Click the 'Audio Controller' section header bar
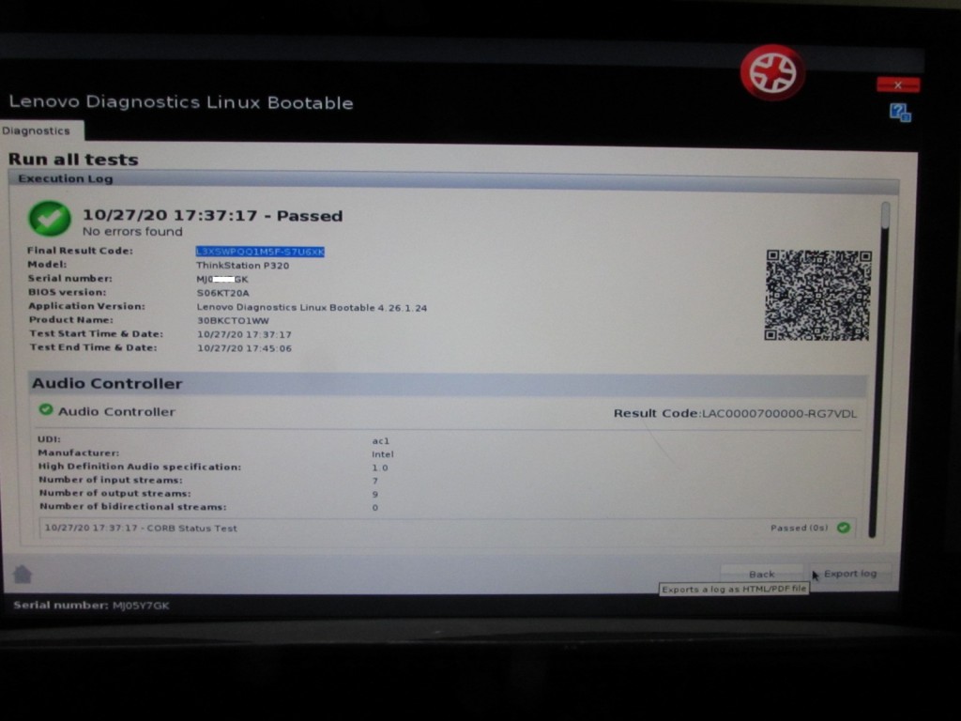The height and width of the screenshot is (721, 961). point(448,384)
